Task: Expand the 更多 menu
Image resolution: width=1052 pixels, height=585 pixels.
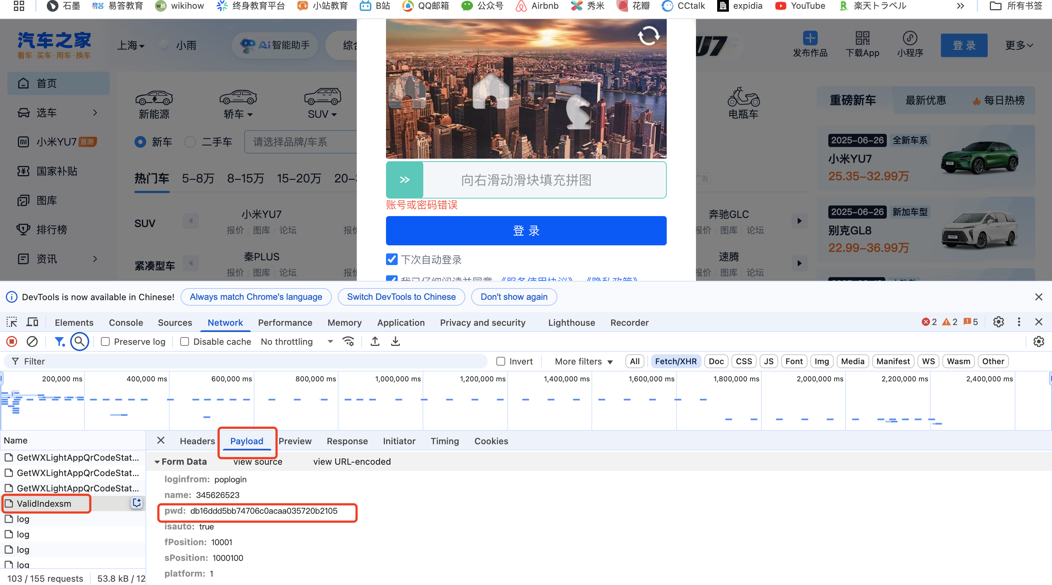Action: point(1019,45)
